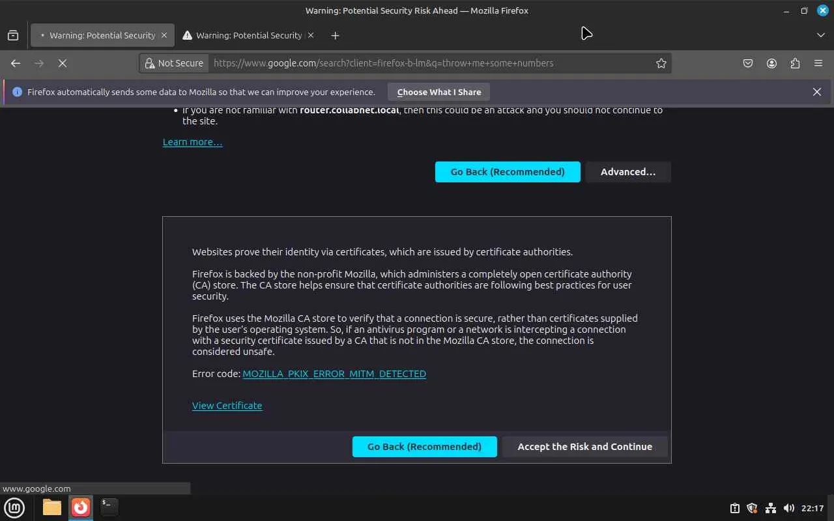Screen dimensions: 834x521
Task: Click the Advanced… button
Action: click(x=628, y=172)
